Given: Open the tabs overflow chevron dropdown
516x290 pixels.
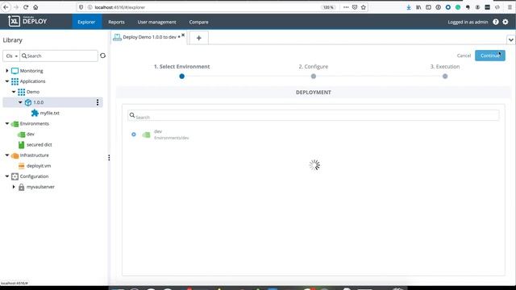Looking at the screenshot, I should tap(510, 39).
